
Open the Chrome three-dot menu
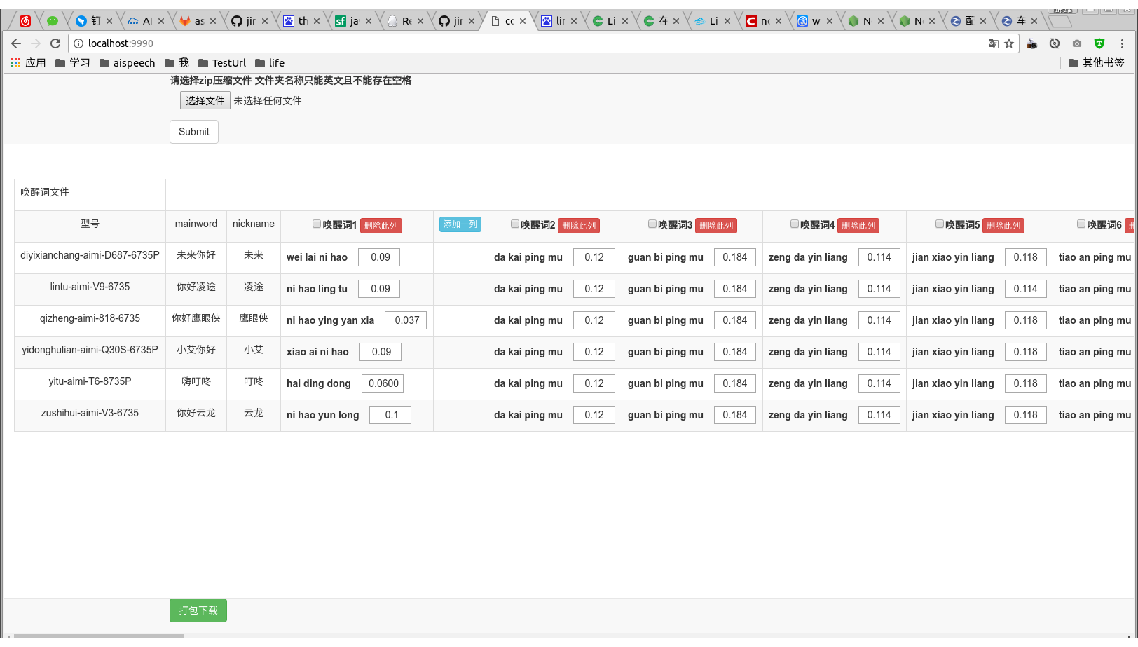pyautogui.click(x=1122, y=43)
